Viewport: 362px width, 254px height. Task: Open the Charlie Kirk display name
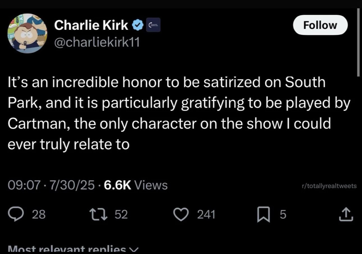coord(91,25)
